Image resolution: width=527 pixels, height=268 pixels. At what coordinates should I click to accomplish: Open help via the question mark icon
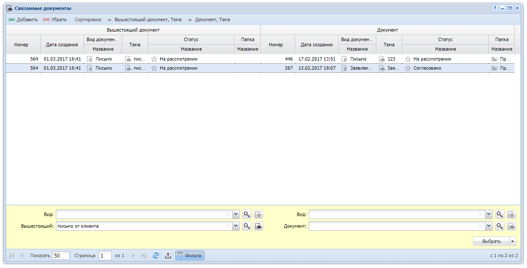pyautogui.click(x=495, y=8)
